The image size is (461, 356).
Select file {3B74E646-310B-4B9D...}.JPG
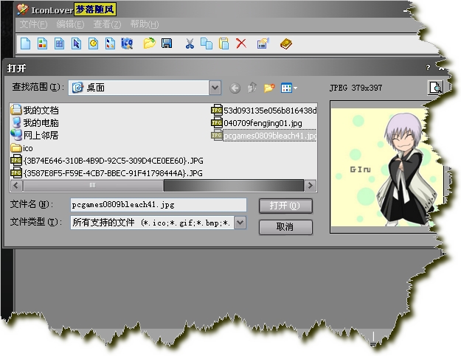click(107, 161)
